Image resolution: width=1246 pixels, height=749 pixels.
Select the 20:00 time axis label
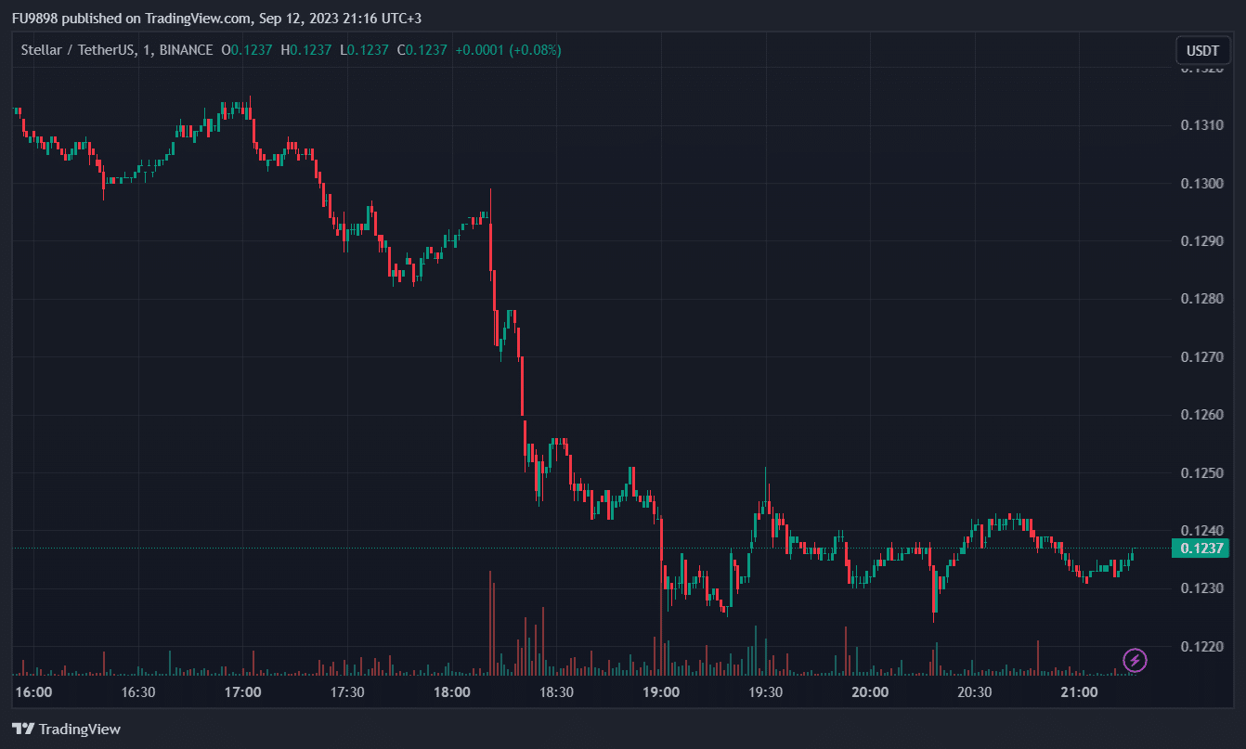click(870, 692)
